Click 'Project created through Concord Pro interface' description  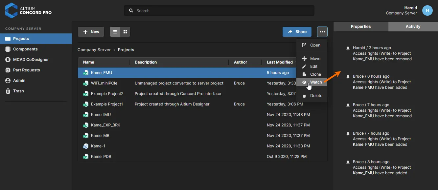tap(178, 94)
